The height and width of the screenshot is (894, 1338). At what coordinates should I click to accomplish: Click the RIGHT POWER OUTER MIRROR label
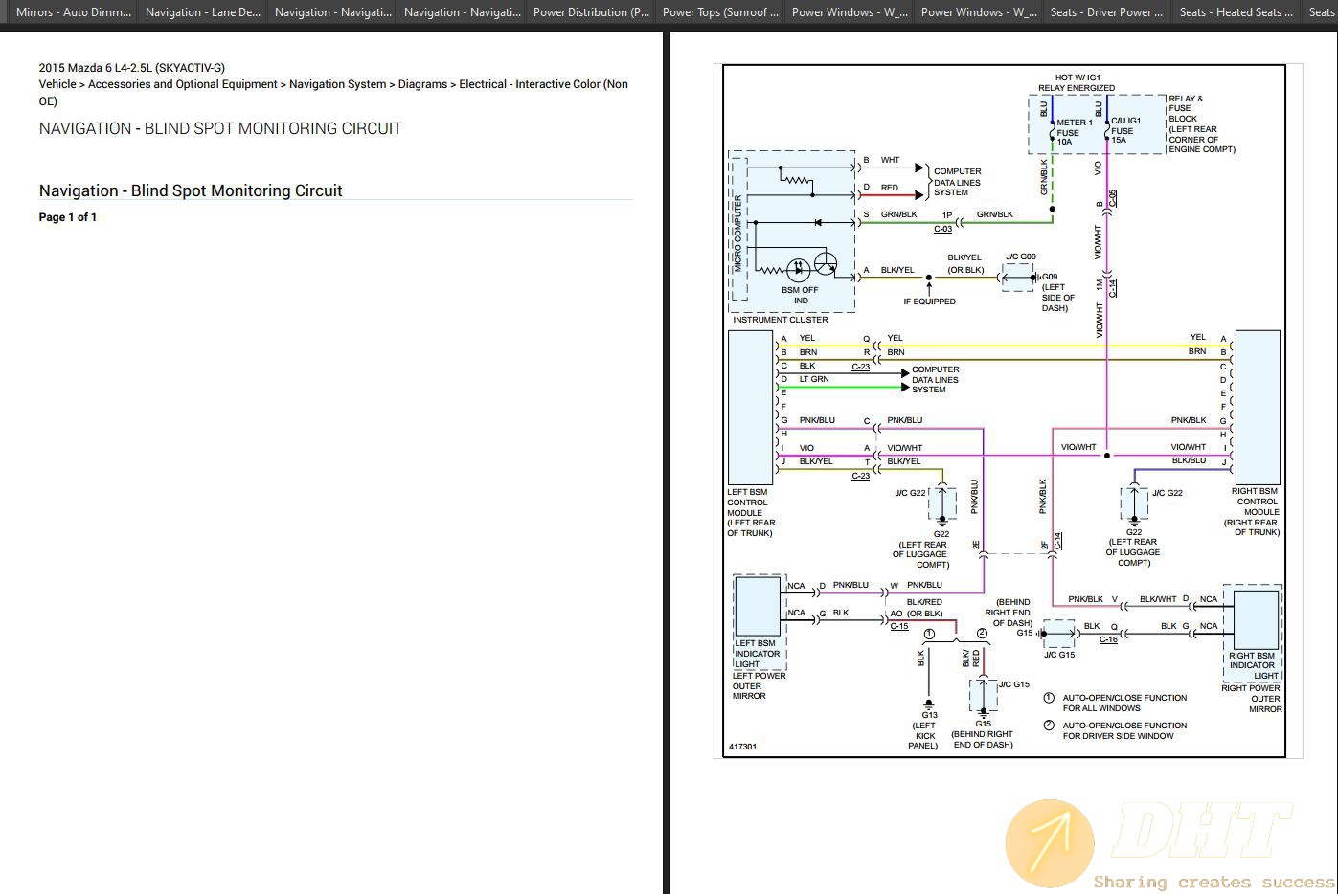1252,698
